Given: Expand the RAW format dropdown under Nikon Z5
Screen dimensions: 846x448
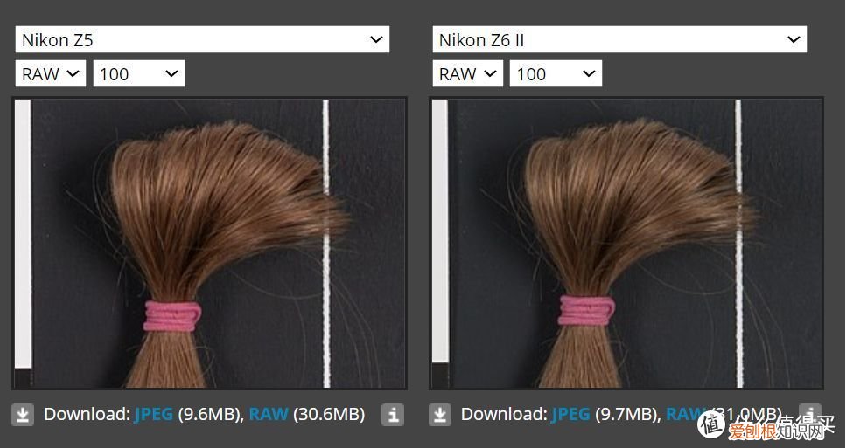Looking at the screenshot, I should click(x=50, y=73).
